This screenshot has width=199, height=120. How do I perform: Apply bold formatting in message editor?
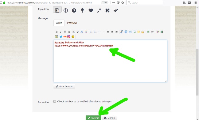click(57, 32)
